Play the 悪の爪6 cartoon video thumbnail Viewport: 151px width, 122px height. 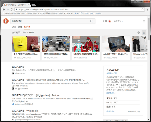click(x=86, y=44)
